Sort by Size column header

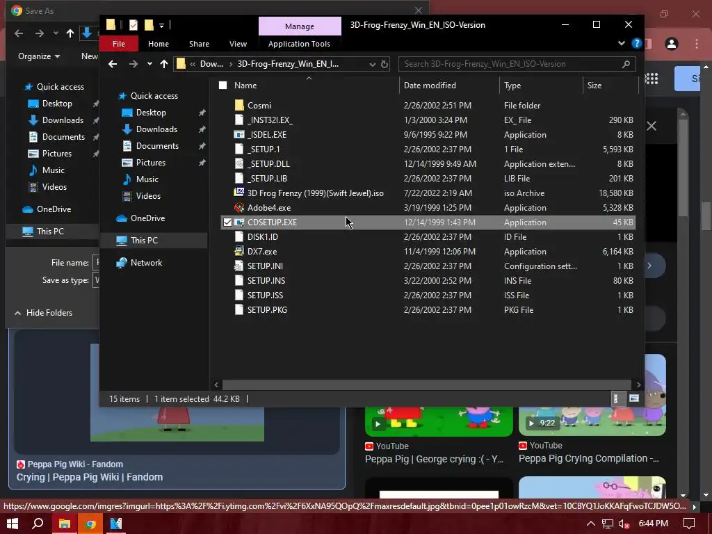610,86
